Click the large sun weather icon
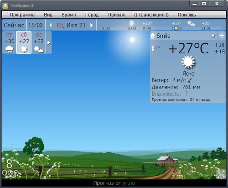 coord(188,62)
